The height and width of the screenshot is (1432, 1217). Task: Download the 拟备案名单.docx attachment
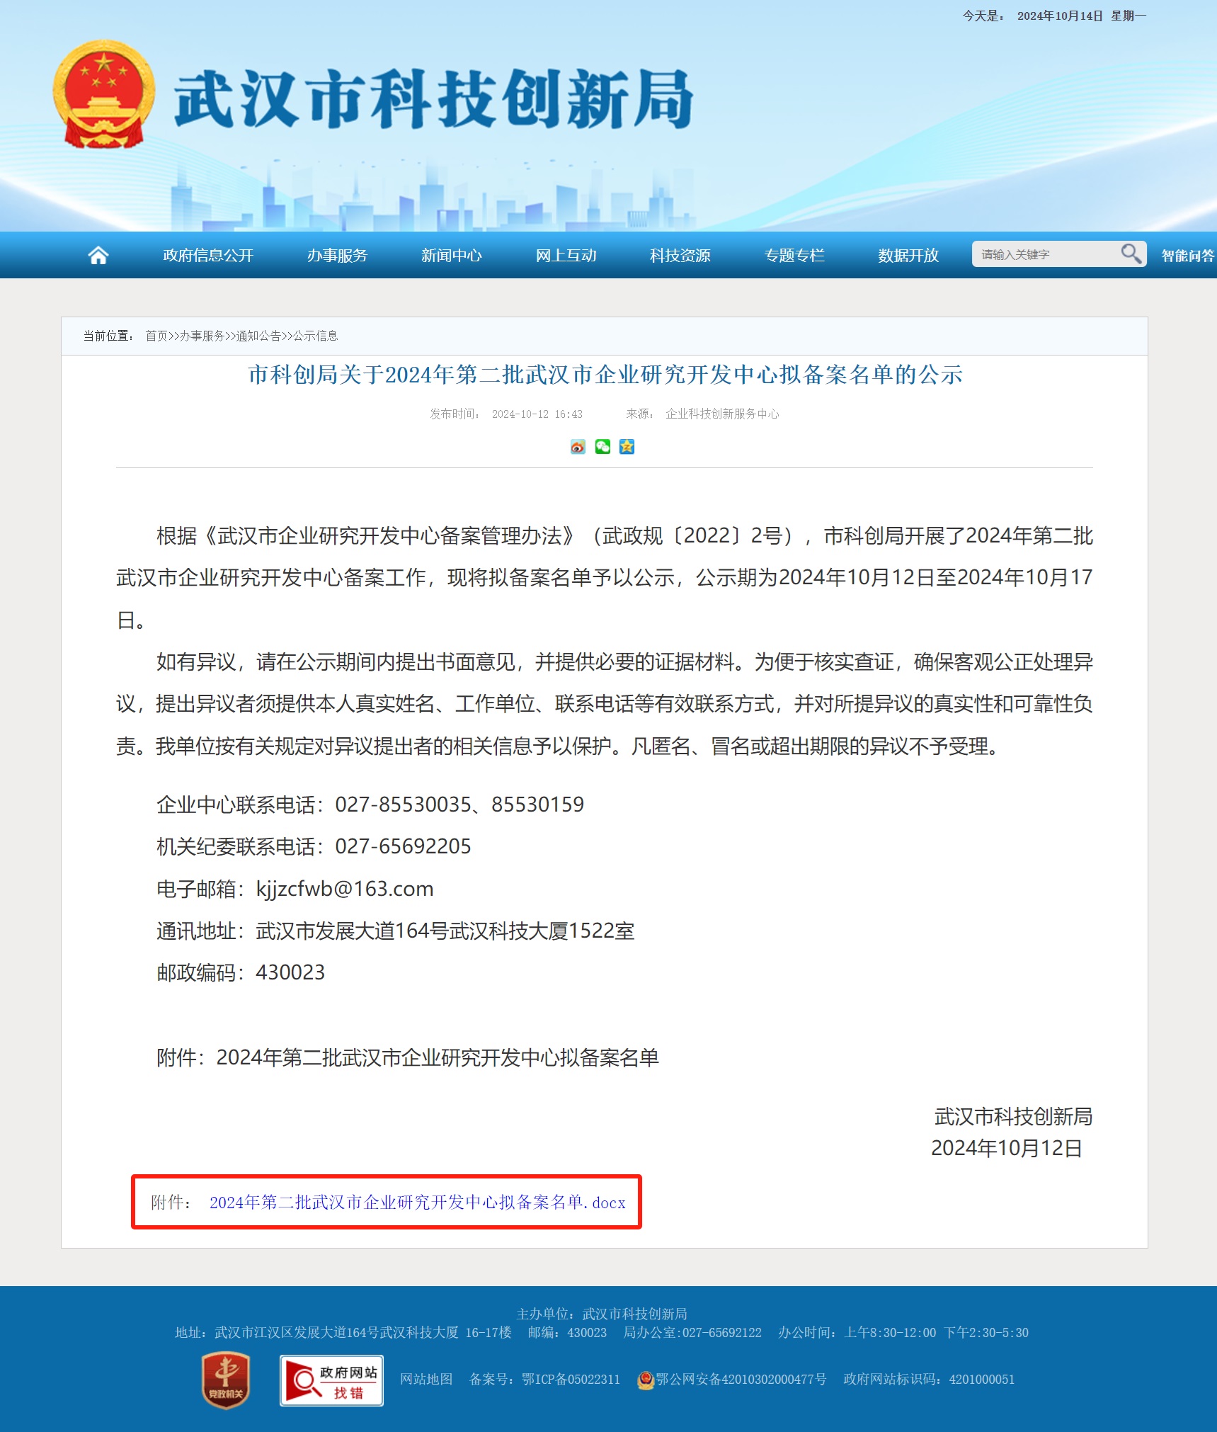tap(417, 1203)
